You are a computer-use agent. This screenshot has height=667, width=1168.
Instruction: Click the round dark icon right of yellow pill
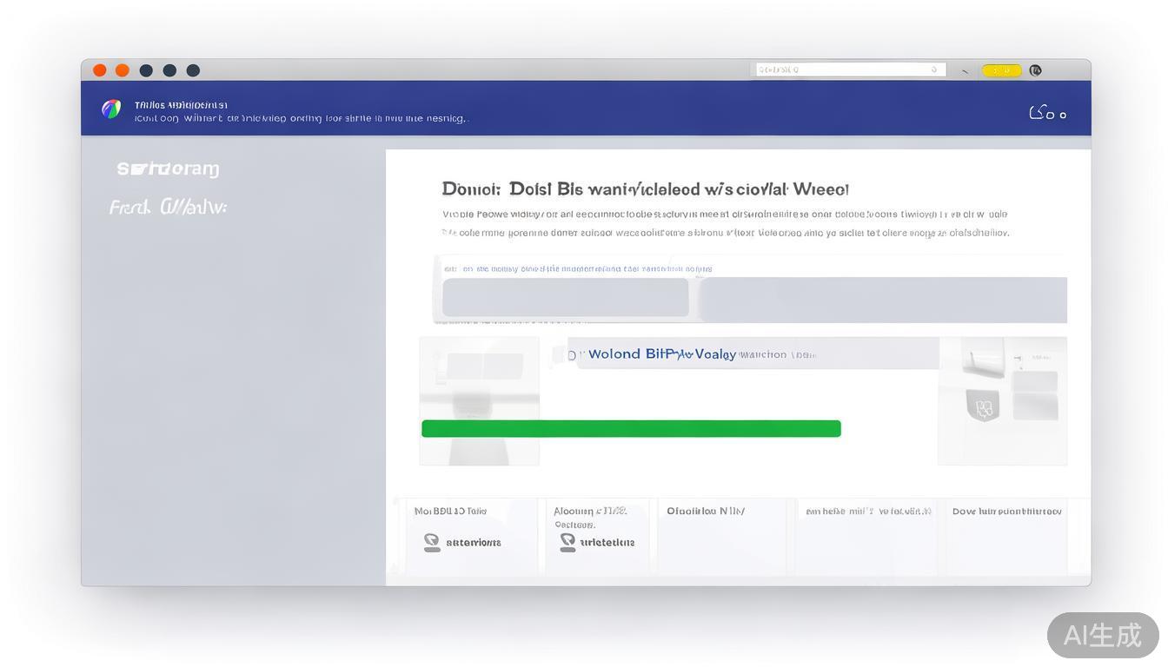[x=1035, y=70]
